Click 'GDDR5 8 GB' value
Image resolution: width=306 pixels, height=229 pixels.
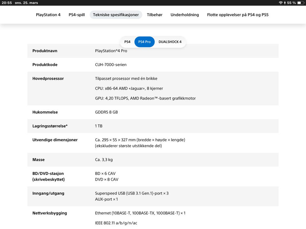106,112
